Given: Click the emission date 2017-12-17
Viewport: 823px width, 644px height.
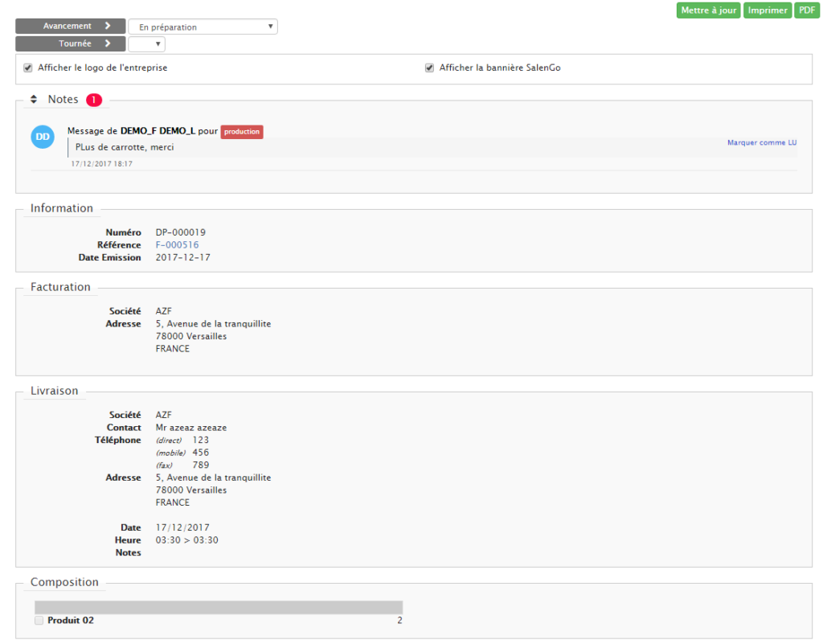Looking at the screenshot, I should coord(182,258).
